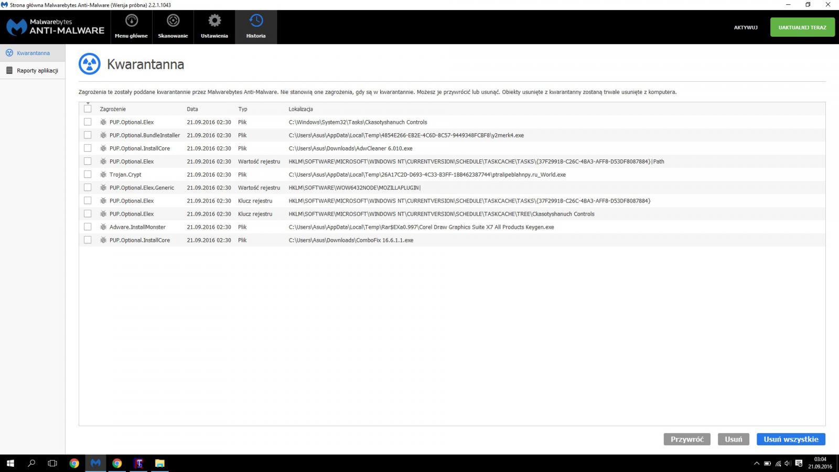Open Raporty aplikacji in the sidebar

[x=33, y=70]
